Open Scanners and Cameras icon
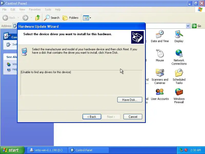The height and width of the screenshot is (154, 205). 160,76
